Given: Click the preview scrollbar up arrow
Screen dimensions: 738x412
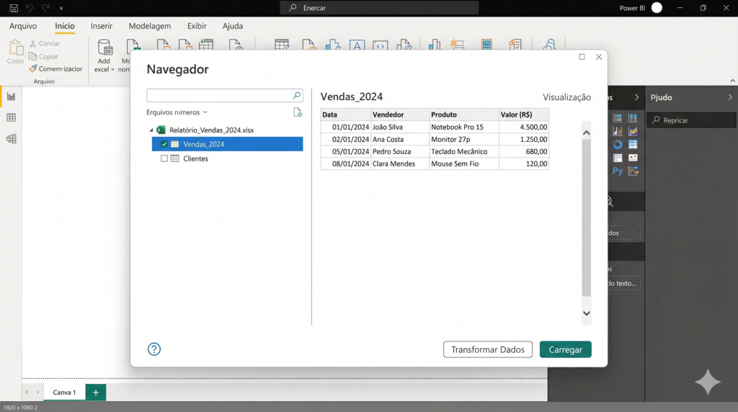Looking at the screenshot, I should coord(587,133).
